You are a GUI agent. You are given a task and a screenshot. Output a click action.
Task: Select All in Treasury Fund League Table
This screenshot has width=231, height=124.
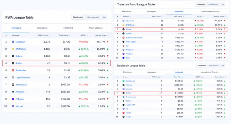pos(223,4)
